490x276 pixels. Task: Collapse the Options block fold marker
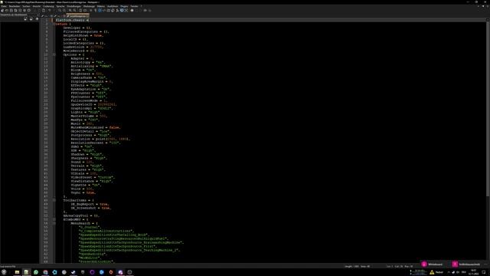click(x=54, y=54)
